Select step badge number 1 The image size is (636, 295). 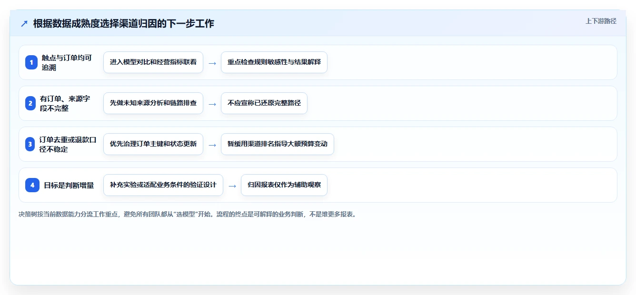[31, 62]
